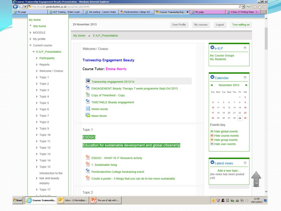Screen dimensions: 281x211
Task: Click the Logout button
Action: coord(220,25)
